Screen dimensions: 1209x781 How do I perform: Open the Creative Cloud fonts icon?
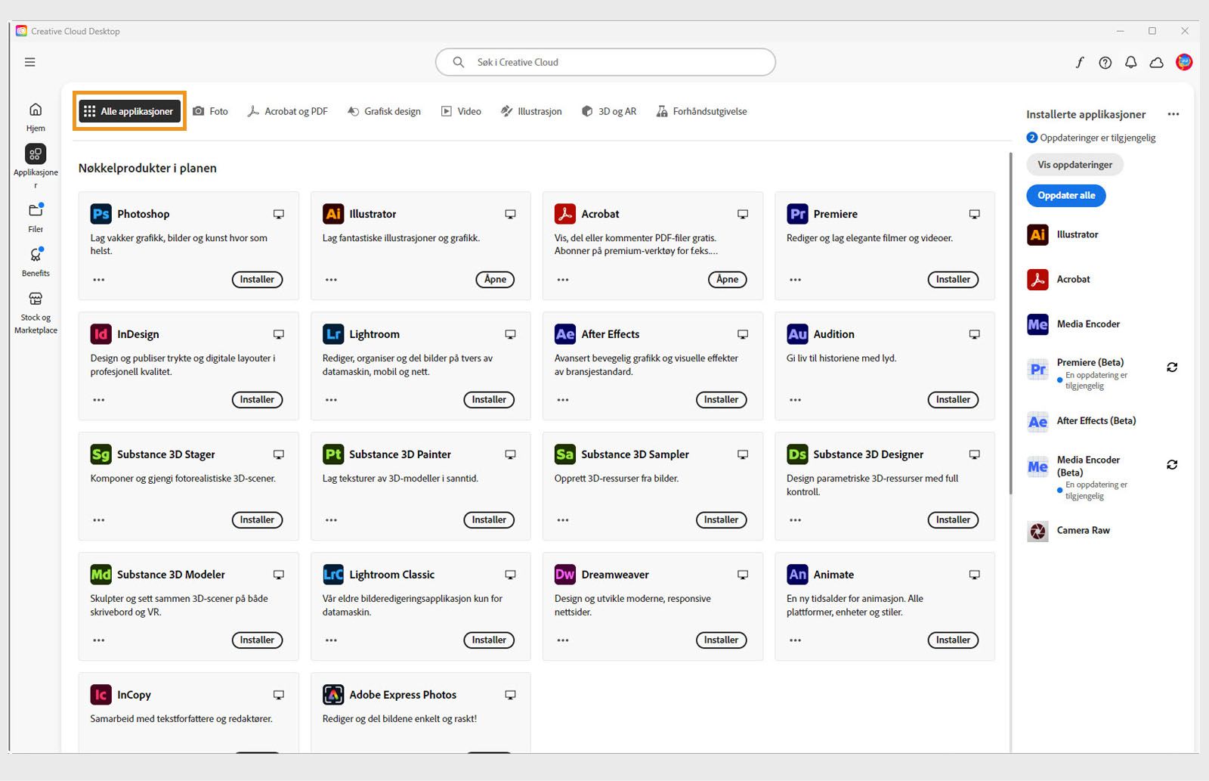1079,64
